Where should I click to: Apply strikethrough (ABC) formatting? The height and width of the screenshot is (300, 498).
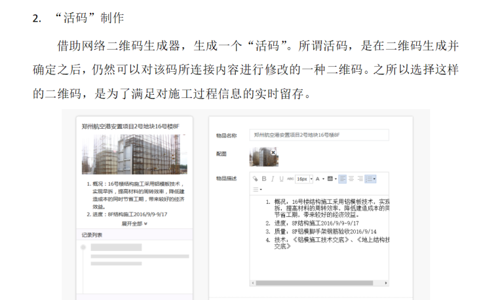(x=290, y=178)
